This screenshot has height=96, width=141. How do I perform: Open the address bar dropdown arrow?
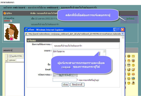122,34
